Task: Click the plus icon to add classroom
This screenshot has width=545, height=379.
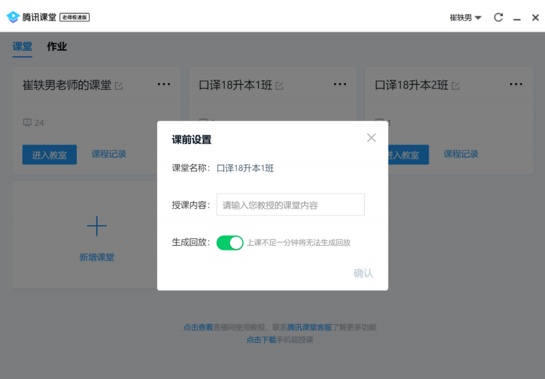Action: coord(96,226)
